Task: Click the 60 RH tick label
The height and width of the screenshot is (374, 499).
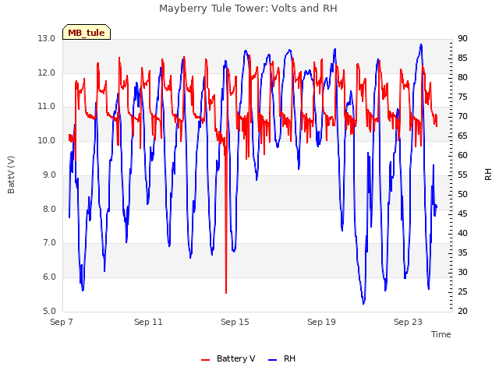Action: (462, 155)
